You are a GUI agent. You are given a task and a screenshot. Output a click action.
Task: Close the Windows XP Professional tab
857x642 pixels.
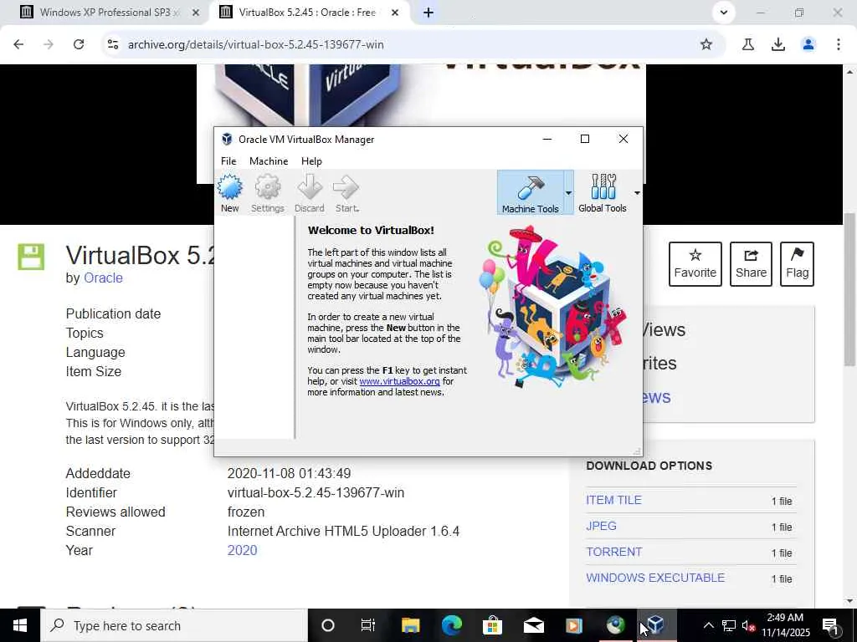click(x=196, y=13)
